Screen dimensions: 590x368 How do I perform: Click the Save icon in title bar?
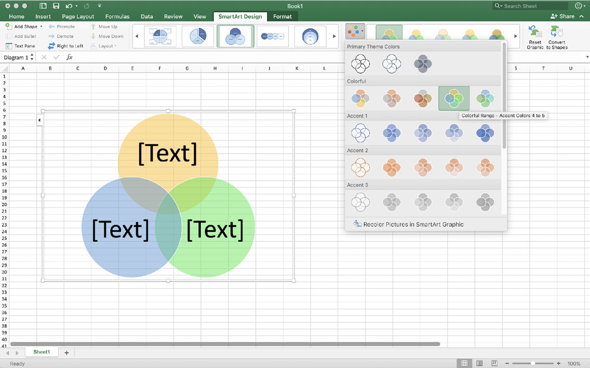coord(56,6)
